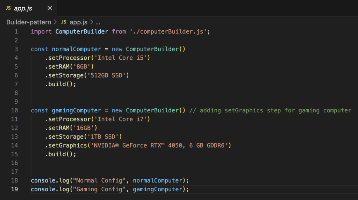Click './computerBuilder.js' import path string
The height and width of the screenshot is (200, 358).
point(168,31)
